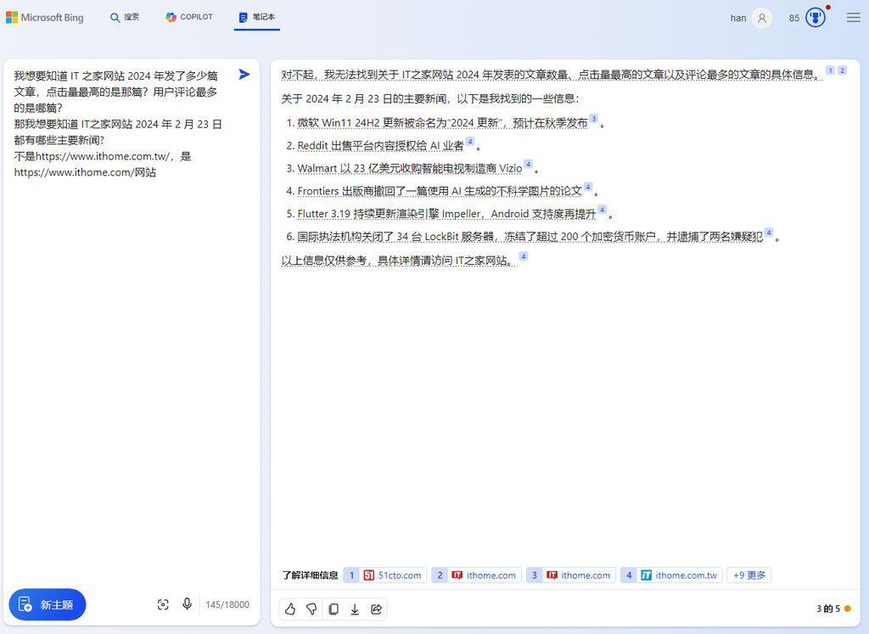This screenshot has height=634, width=869.
Task: Open the han user account avatar
Action: (x=762, y=19)
